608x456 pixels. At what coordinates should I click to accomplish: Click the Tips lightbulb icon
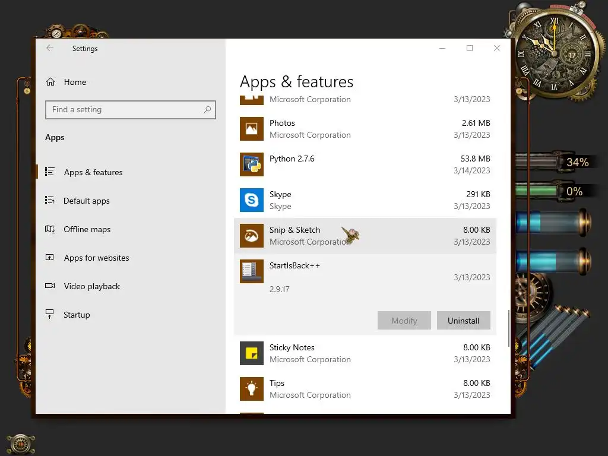[252, 389]
